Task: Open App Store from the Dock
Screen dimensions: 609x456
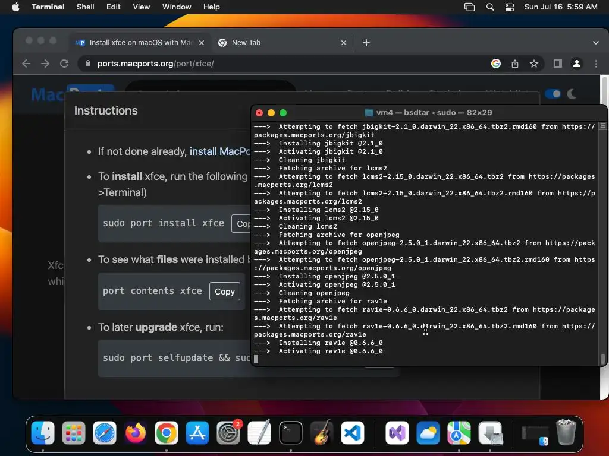Action: pyautogui.click(x=197, y=433)
